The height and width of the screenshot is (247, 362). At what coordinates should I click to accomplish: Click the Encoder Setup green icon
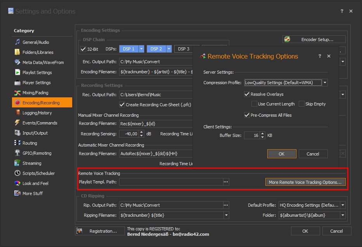click(287, 39)
